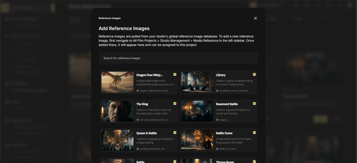357x163 pixels.
Task: Close the Add Reference Images dialog
Action: [x=256, y=18]
